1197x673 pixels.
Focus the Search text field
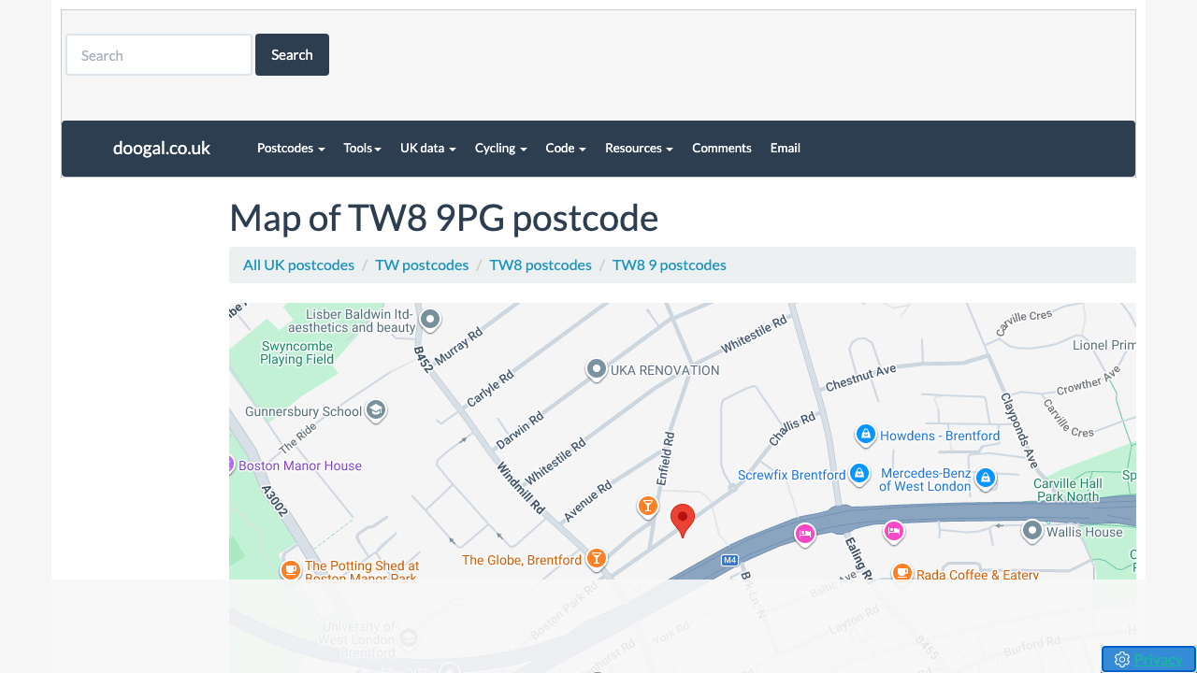(x=159, y=55)
